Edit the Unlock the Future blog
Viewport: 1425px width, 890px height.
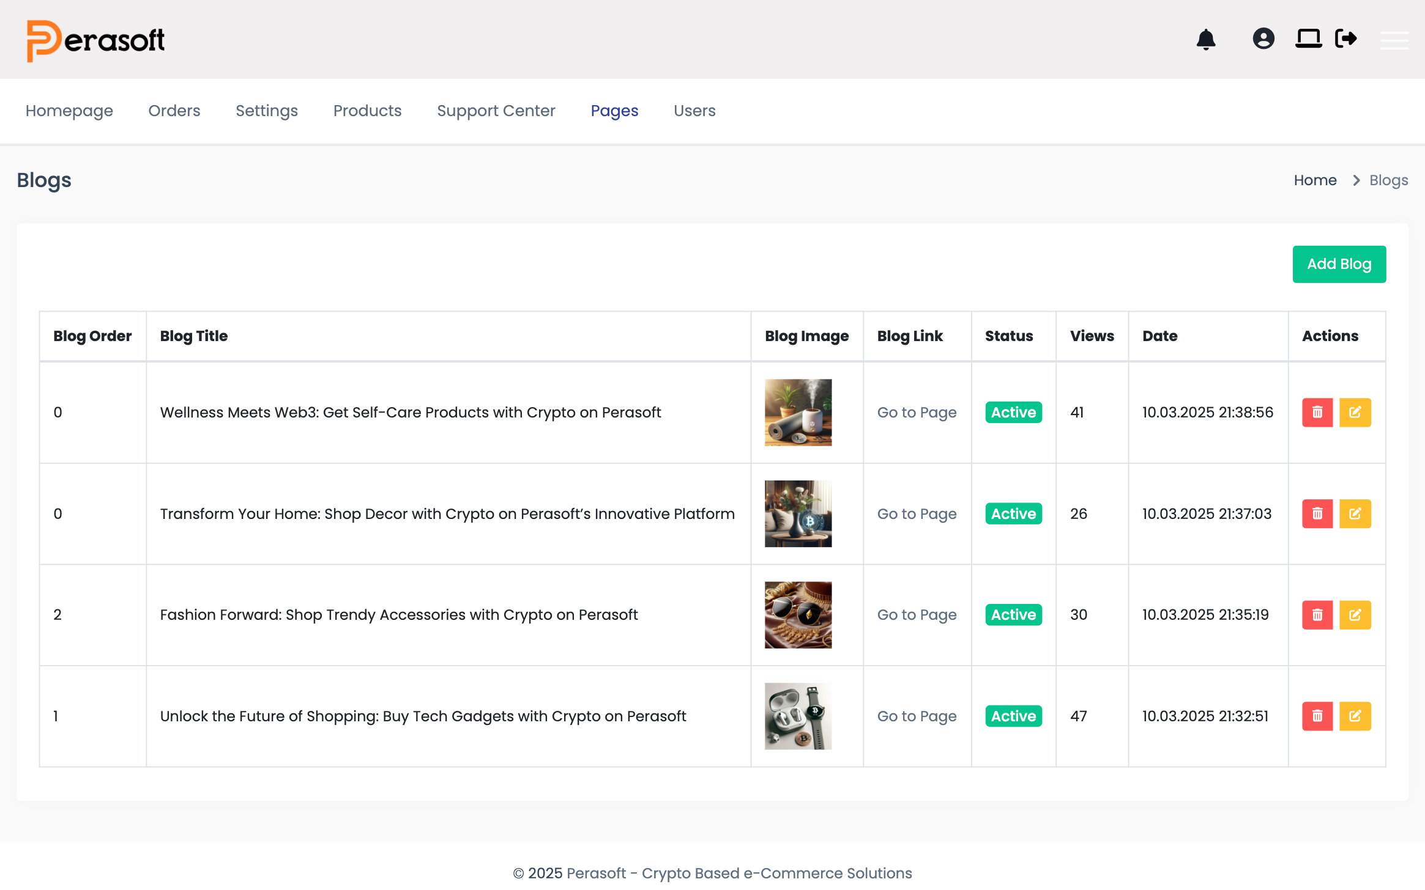coord(1355,716)
